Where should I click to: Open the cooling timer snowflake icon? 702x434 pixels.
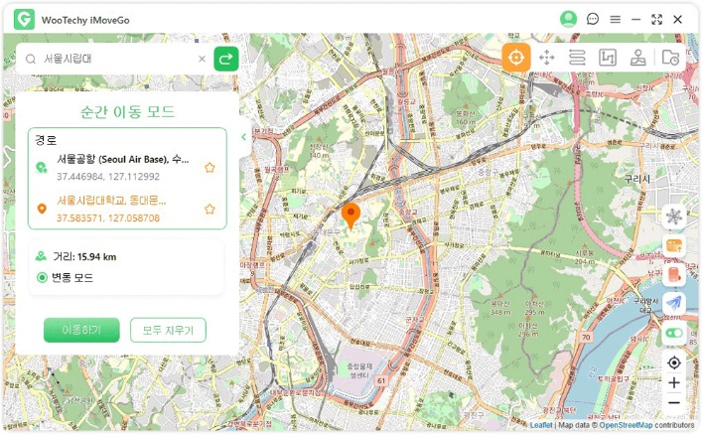pos(674,217)
